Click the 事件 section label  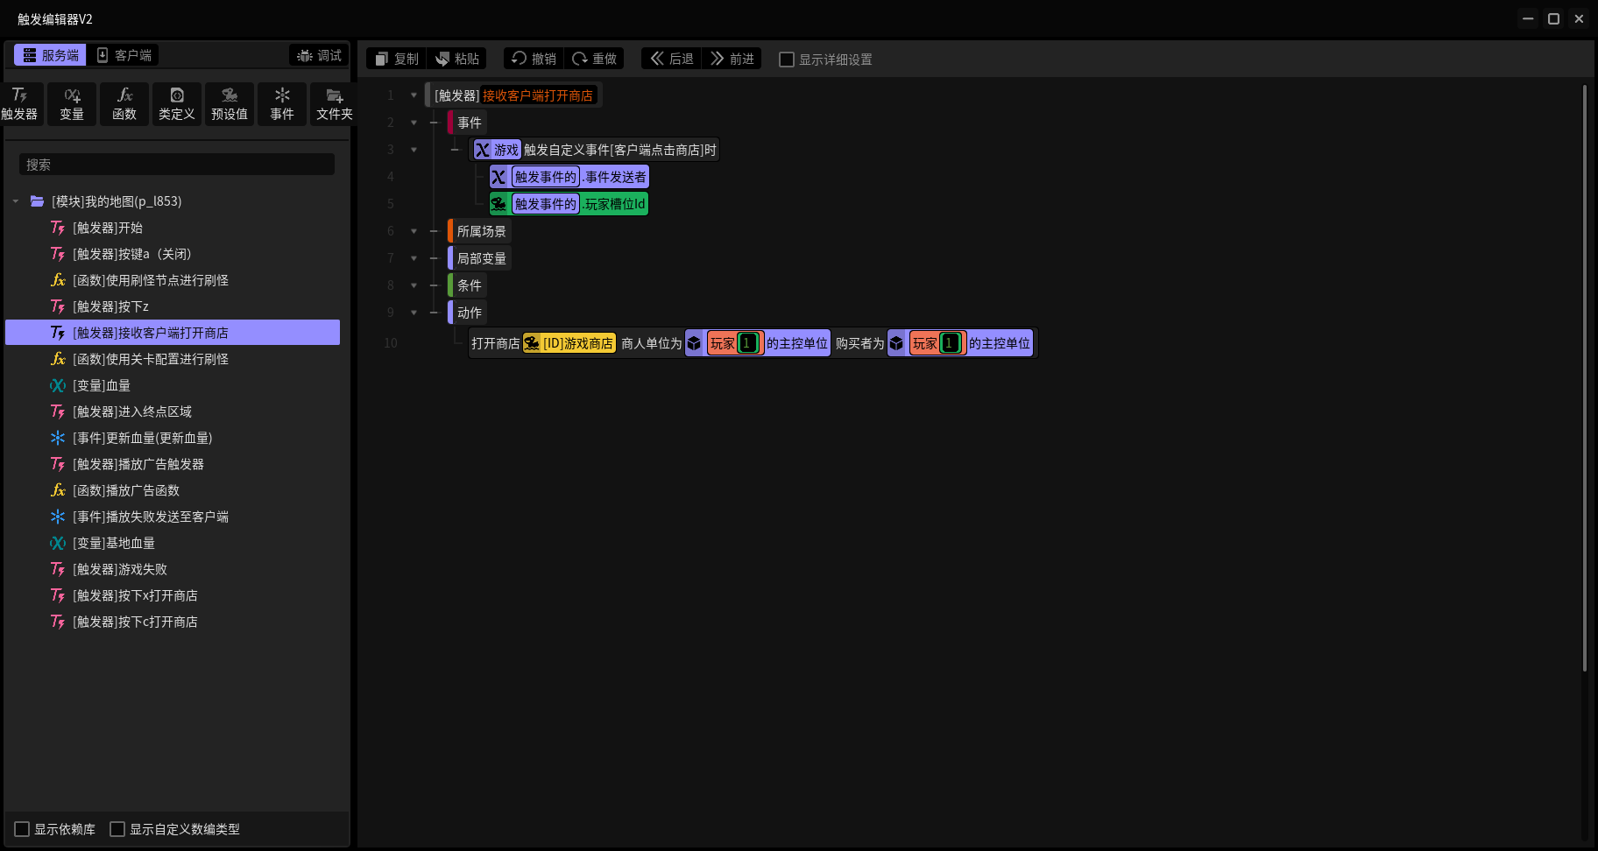tap(470, 123)
